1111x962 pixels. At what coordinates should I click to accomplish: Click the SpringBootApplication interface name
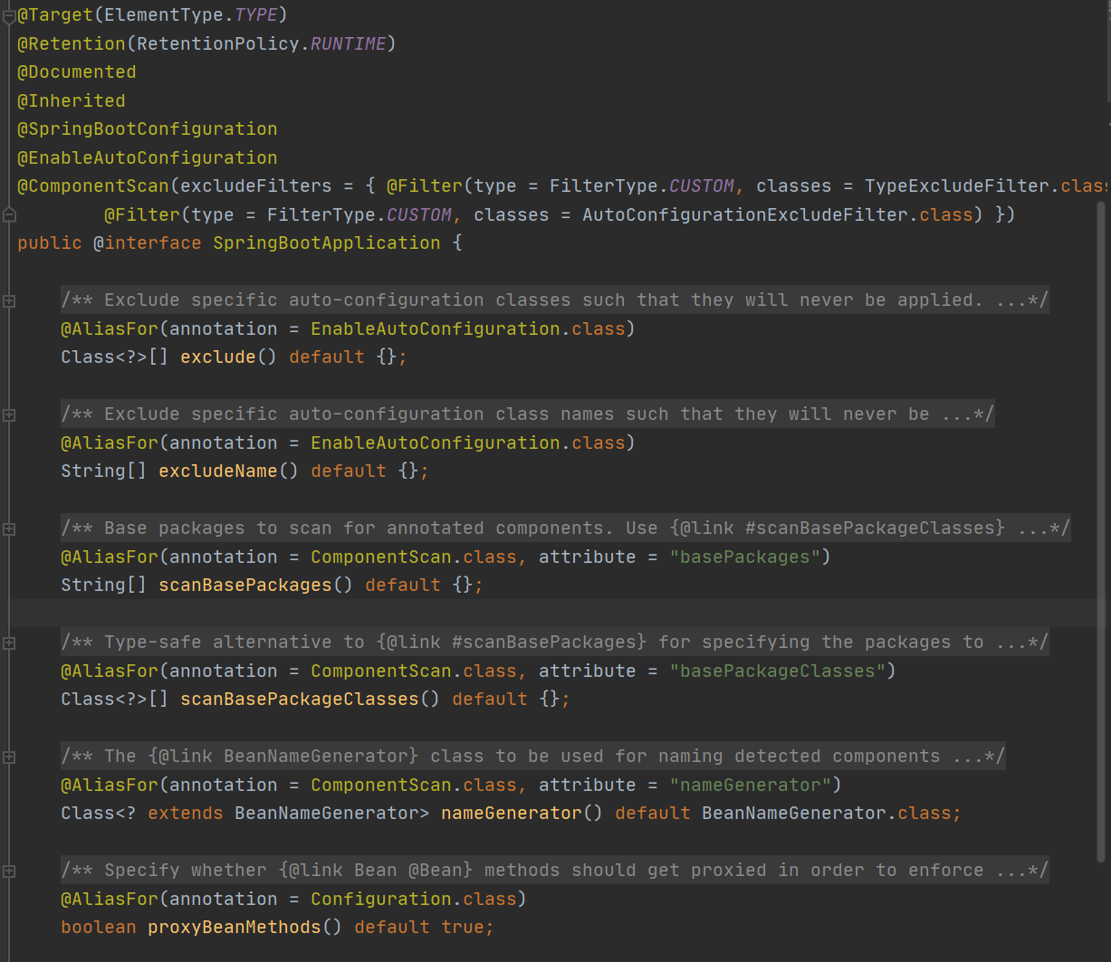point(327,243)
